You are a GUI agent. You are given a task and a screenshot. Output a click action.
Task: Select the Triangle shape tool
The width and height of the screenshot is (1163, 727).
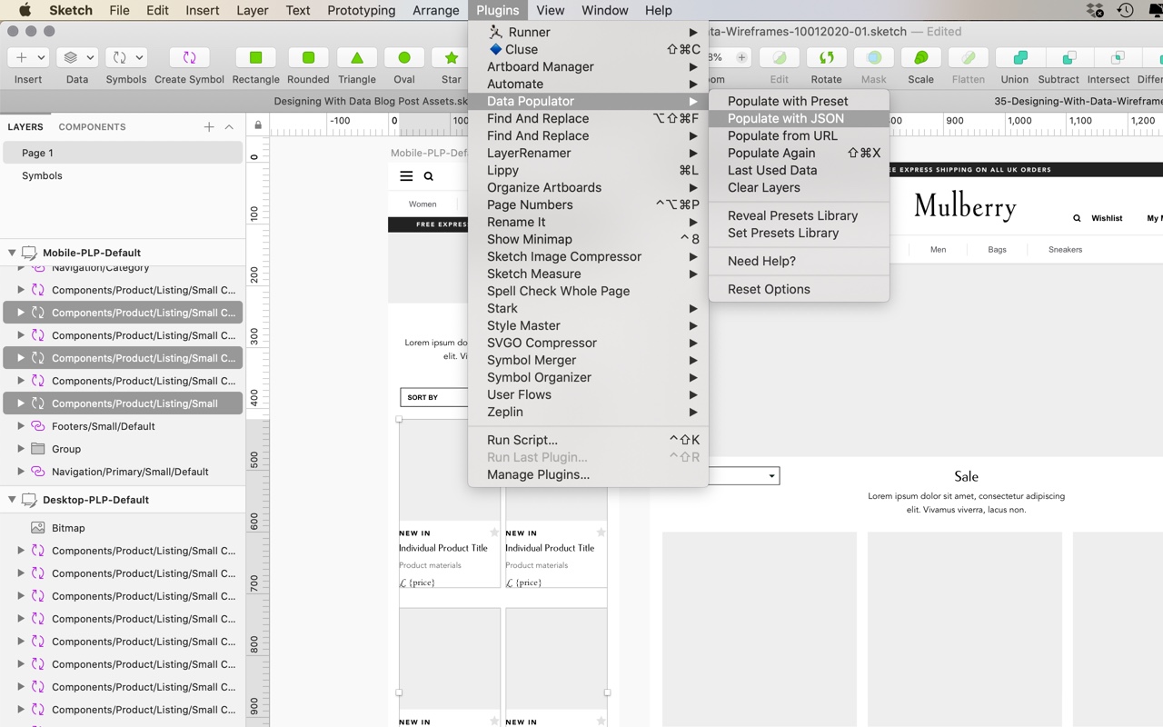click(x=357, y=58)
